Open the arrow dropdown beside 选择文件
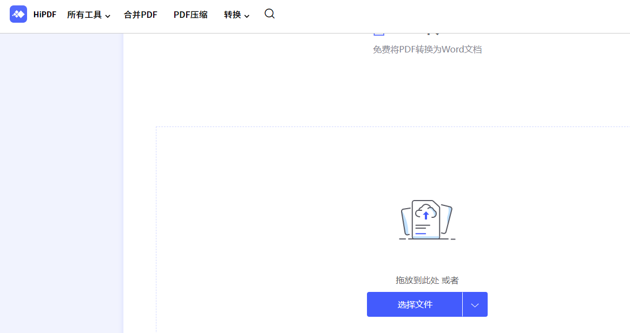Viewport: 630px width, 333px height. coord(475,304)
